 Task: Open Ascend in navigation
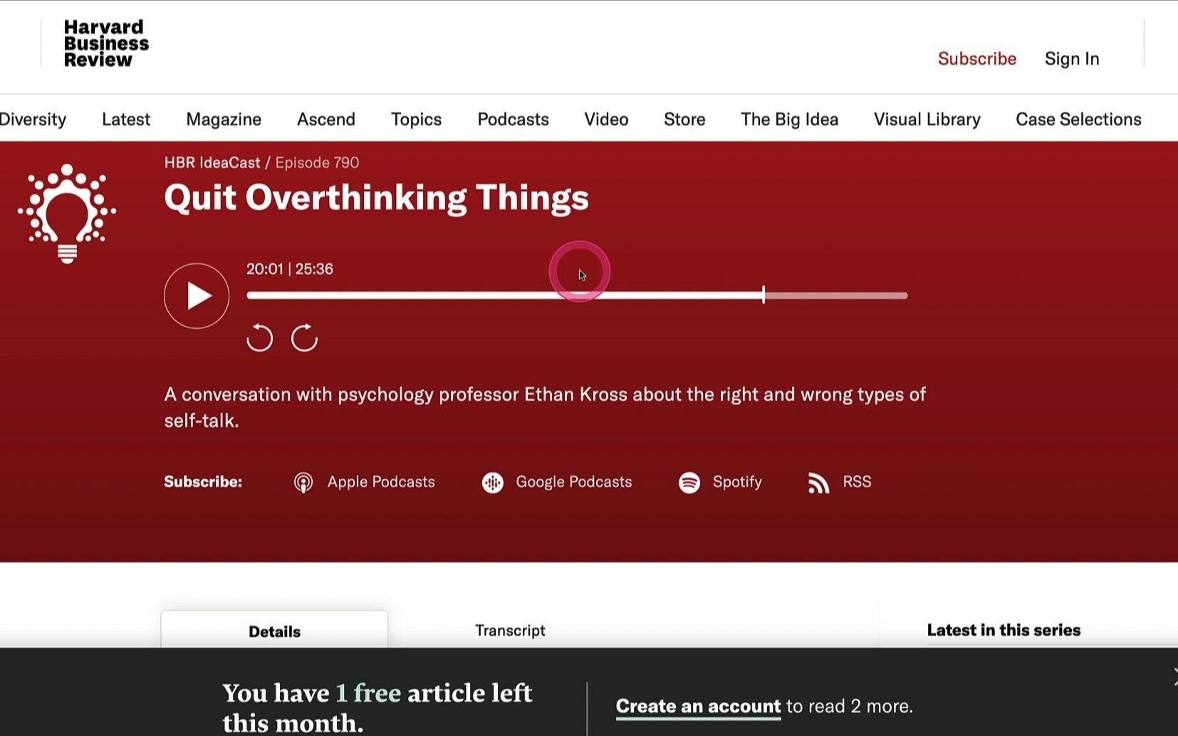[x=326, y=119]
